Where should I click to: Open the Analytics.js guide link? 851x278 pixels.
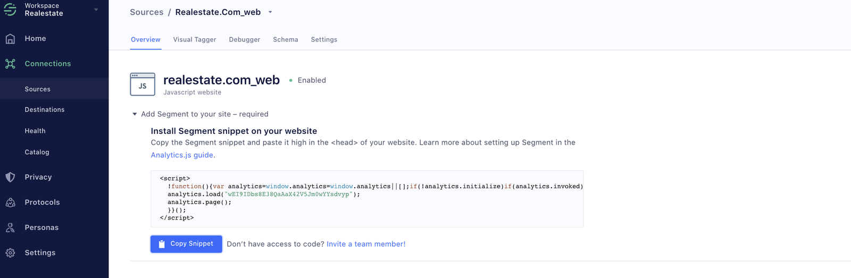tap(182, 155)
